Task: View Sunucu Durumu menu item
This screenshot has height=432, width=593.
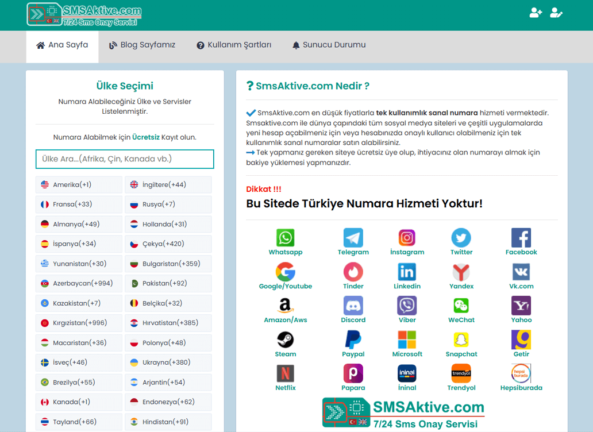Action: [329, 45]
